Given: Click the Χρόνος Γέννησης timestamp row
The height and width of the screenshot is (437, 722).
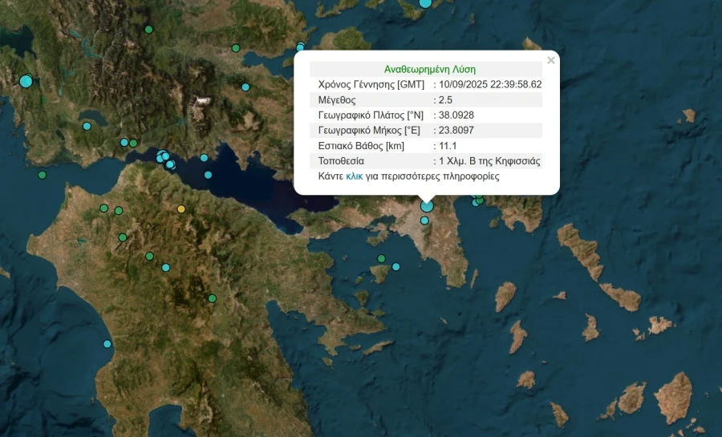Looking at the screenshot, I should [x=426, y=84].
